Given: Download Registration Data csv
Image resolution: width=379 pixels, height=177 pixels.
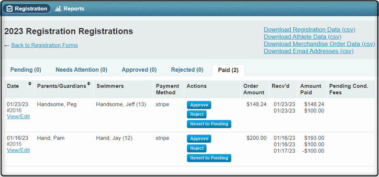Looking at the screenshot, I should tap(310, 30).
